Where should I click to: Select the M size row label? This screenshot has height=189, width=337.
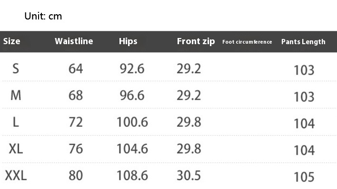[x=16, y=95]
